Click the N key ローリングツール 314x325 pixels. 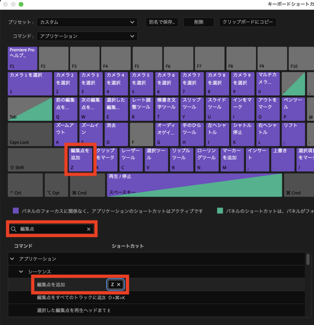pos(207,160)
